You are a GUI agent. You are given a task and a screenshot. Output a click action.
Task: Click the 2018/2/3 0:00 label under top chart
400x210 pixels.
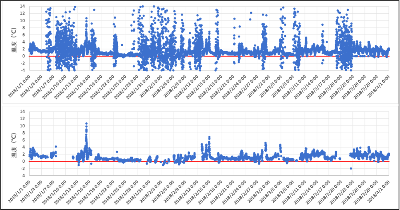[x=151, y=84]
